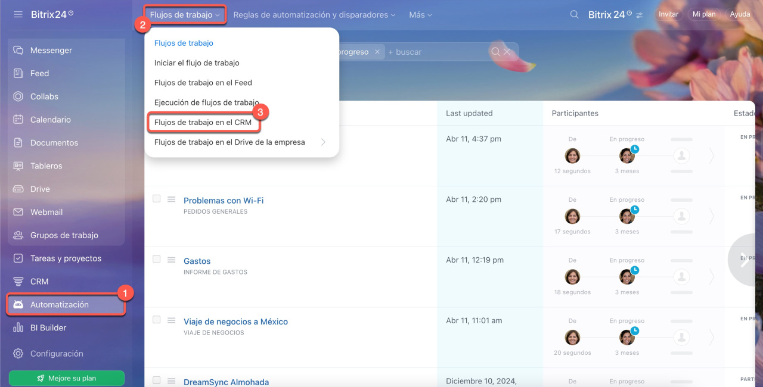
Task: Open Tareas y proyectos in the sidebar
Action: pos(66,258)
